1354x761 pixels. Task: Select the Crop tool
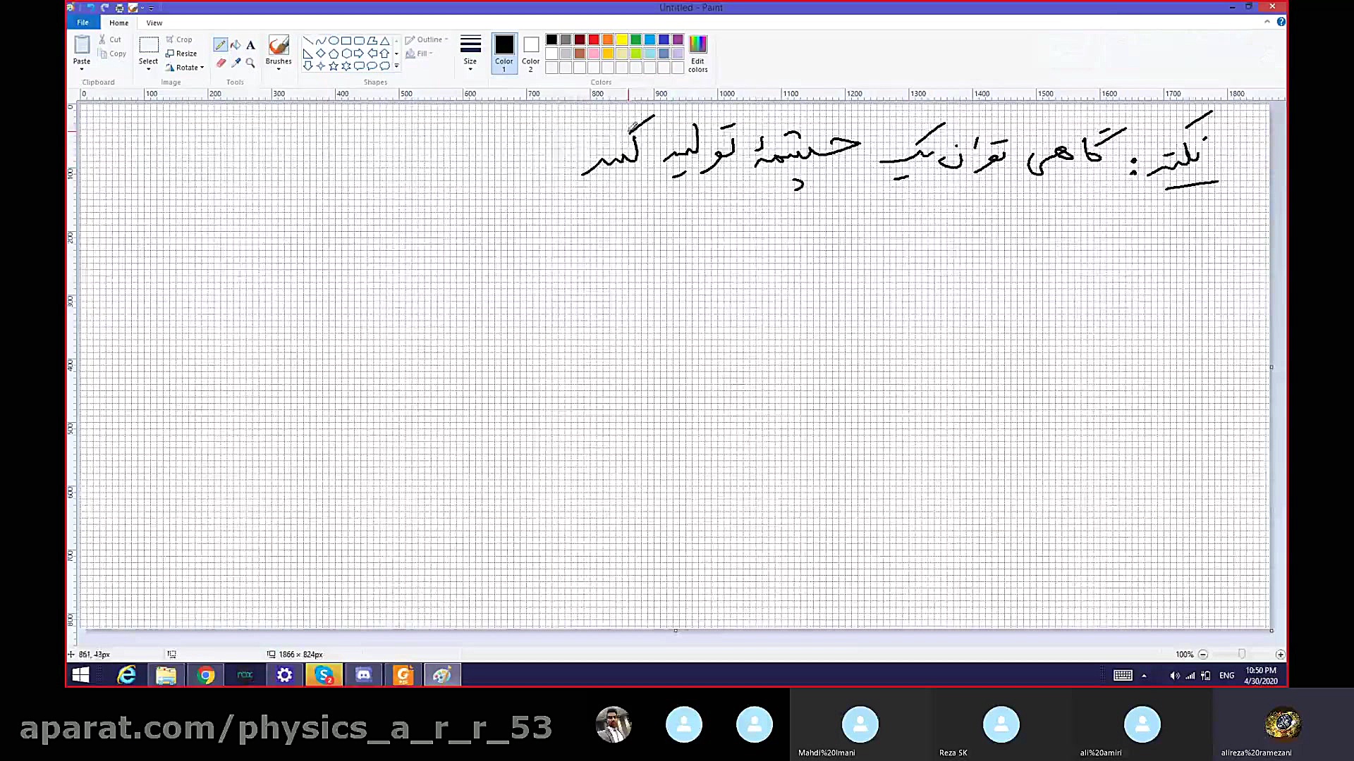click(180, 39)
